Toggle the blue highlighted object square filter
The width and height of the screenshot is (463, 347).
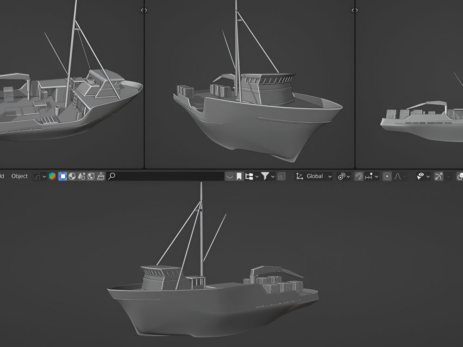(63, 176)
